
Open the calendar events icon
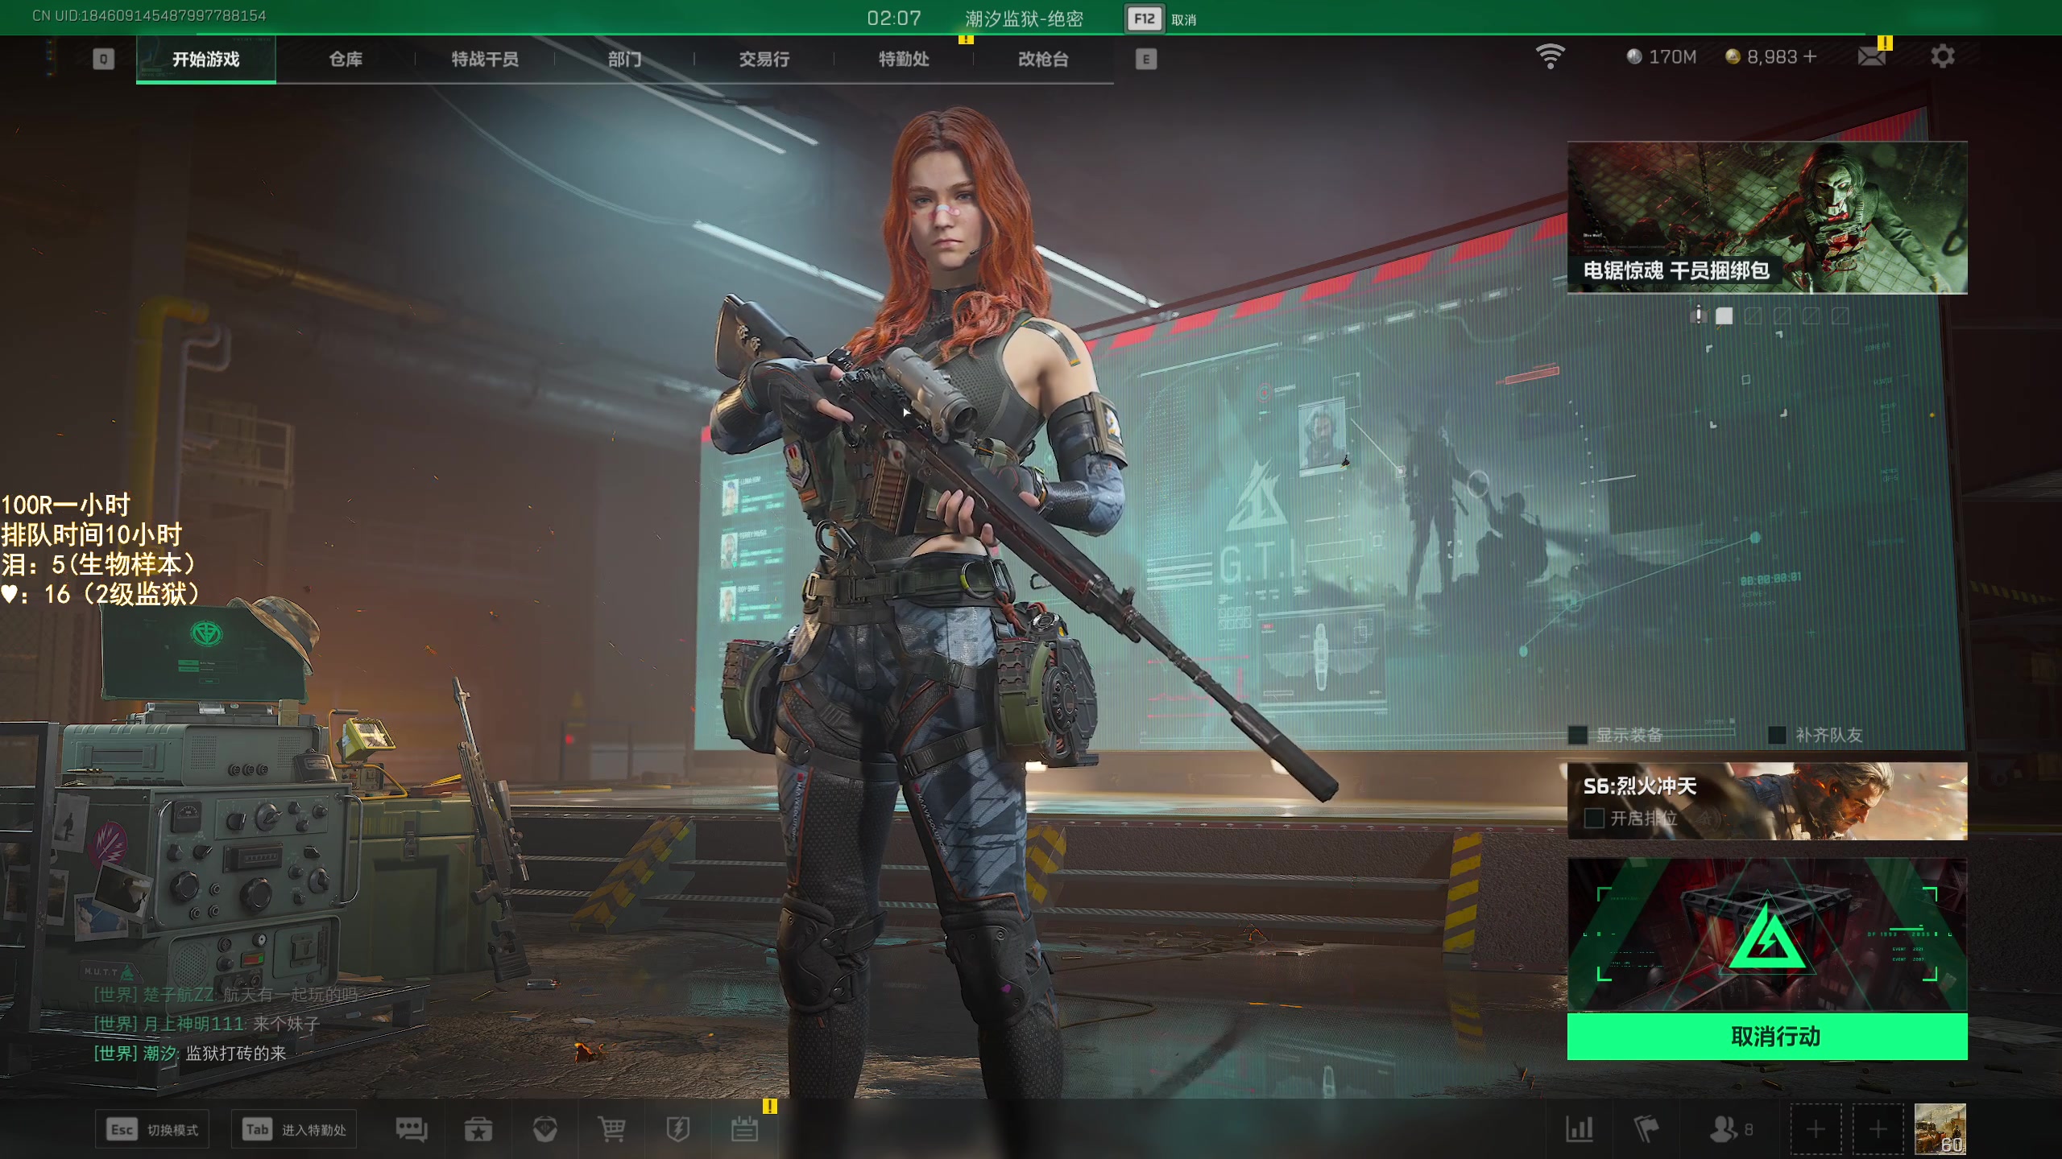744,1129
